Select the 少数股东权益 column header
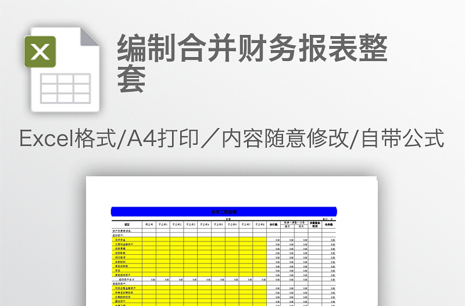The width and height of the screenshot is (465, 306). tap(315, 225)
